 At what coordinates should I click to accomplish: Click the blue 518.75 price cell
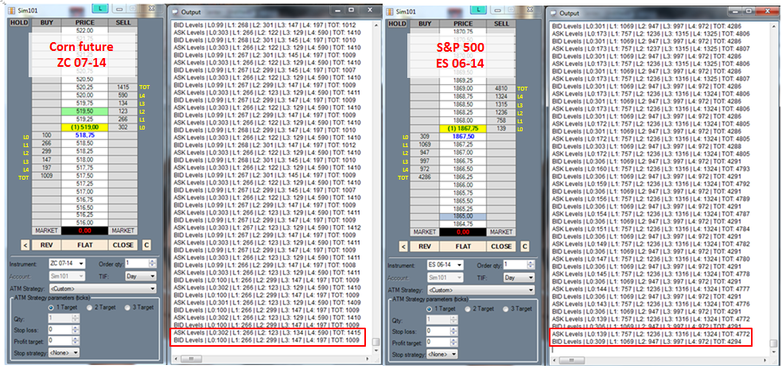click(x=84, y=135)
